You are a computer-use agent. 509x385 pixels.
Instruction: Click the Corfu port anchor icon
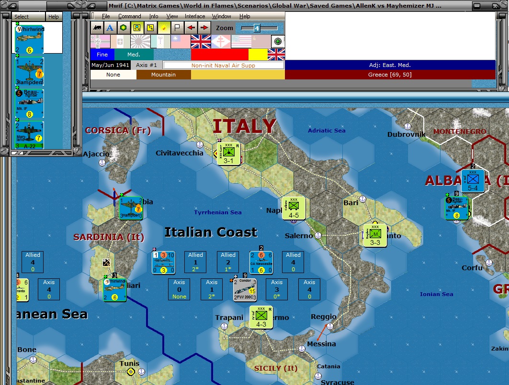pos(489,263)
